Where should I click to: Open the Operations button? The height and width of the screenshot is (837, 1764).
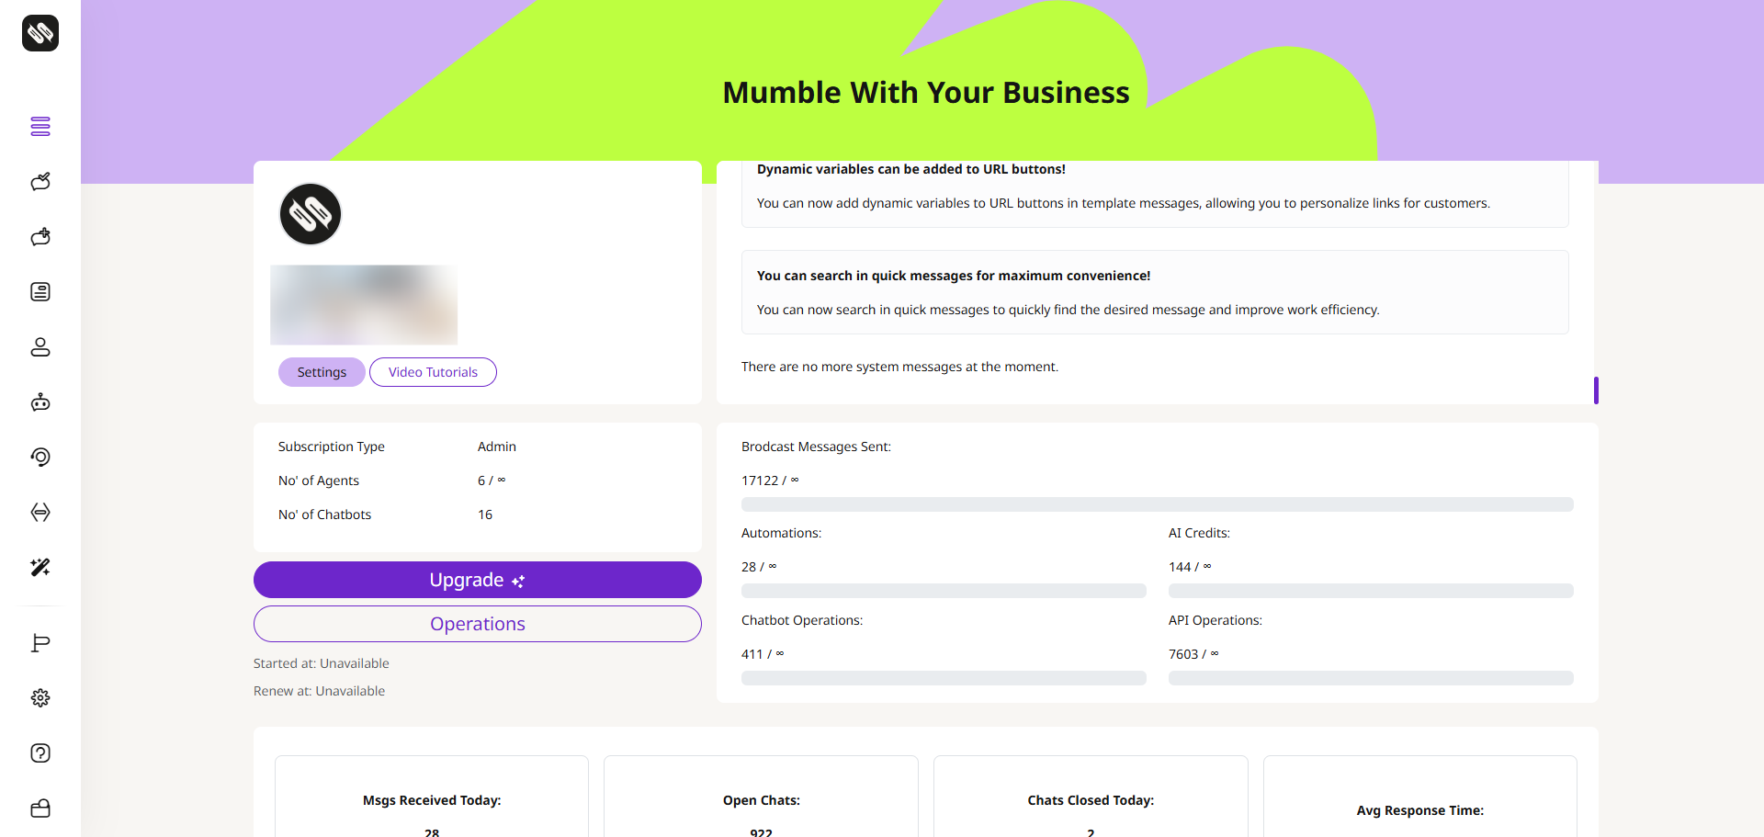pyautogui.click(x=477, y=624)
